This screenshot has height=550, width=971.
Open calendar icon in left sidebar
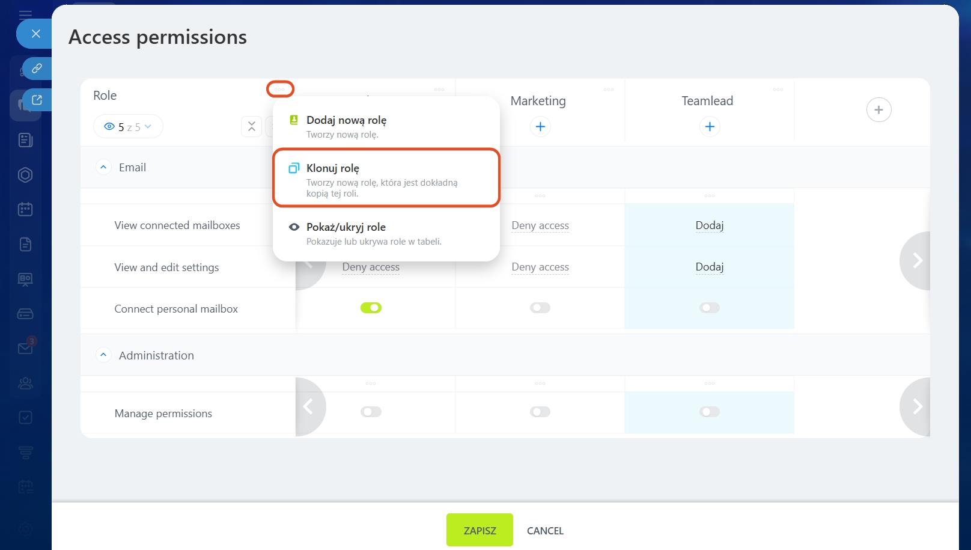(x=25, y=209)
